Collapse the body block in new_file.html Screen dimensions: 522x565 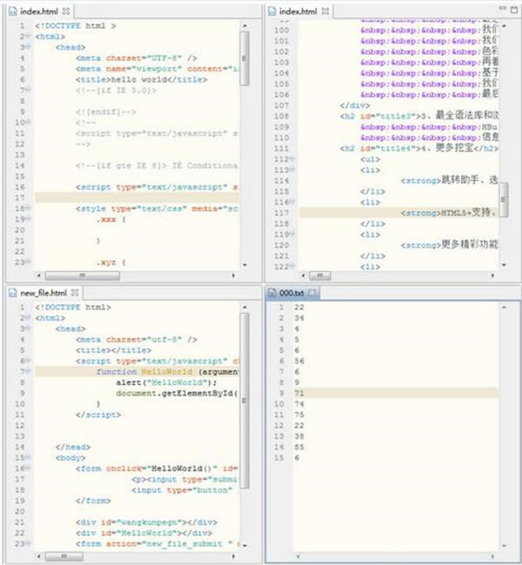tap(26, 456)
